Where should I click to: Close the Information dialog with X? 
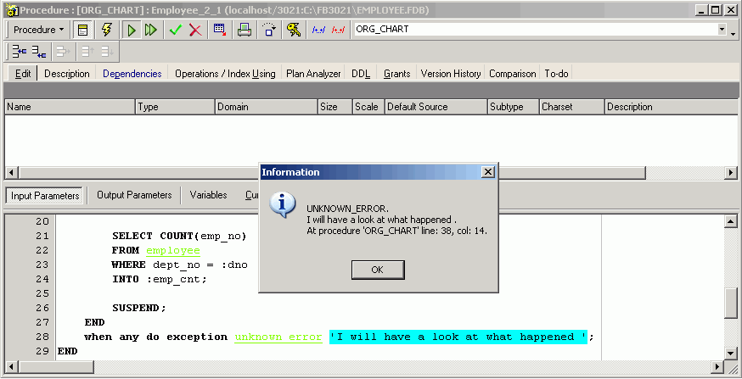(487, 172)
